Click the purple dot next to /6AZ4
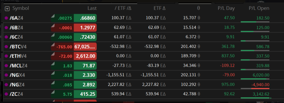Screen dimensions: 284x103 click(6, 18)
